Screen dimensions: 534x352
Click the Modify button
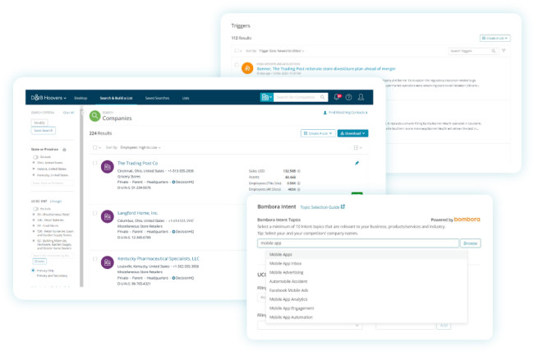click(x=39, y=123)
